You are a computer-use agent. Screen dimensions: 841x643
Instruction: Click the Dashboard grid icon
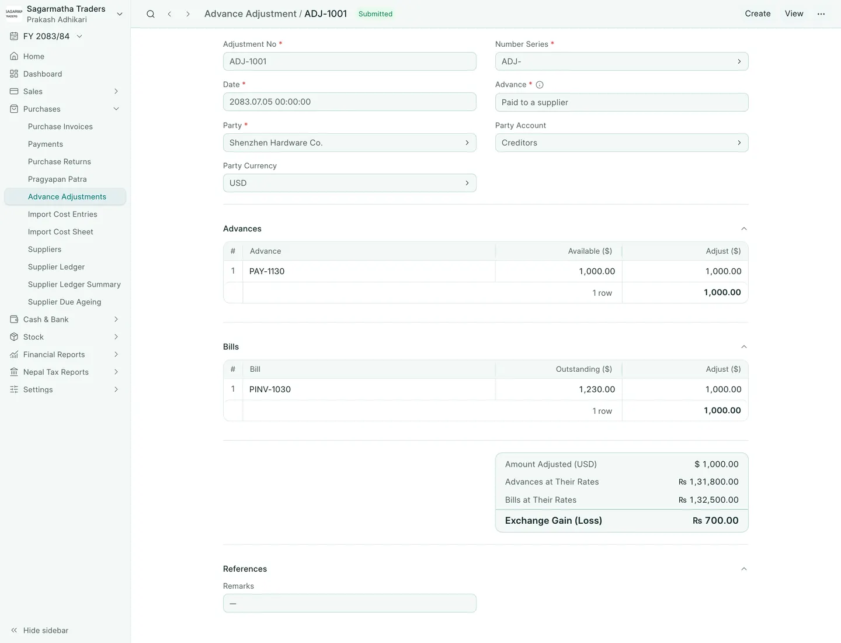click(x=14, y=74)
